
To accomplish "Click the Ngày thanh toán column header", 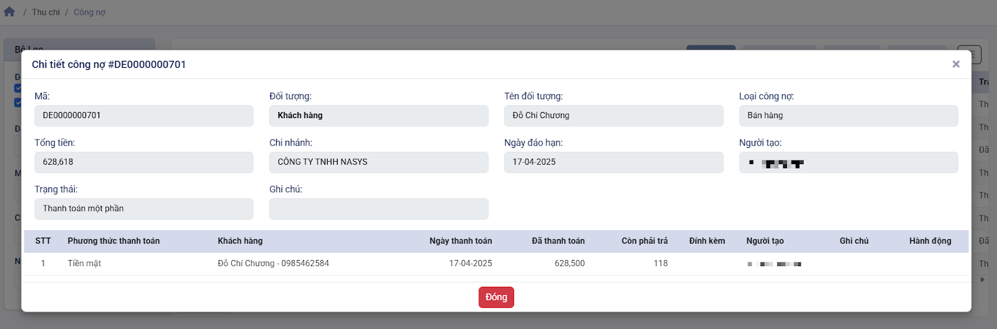I will 460,241.
